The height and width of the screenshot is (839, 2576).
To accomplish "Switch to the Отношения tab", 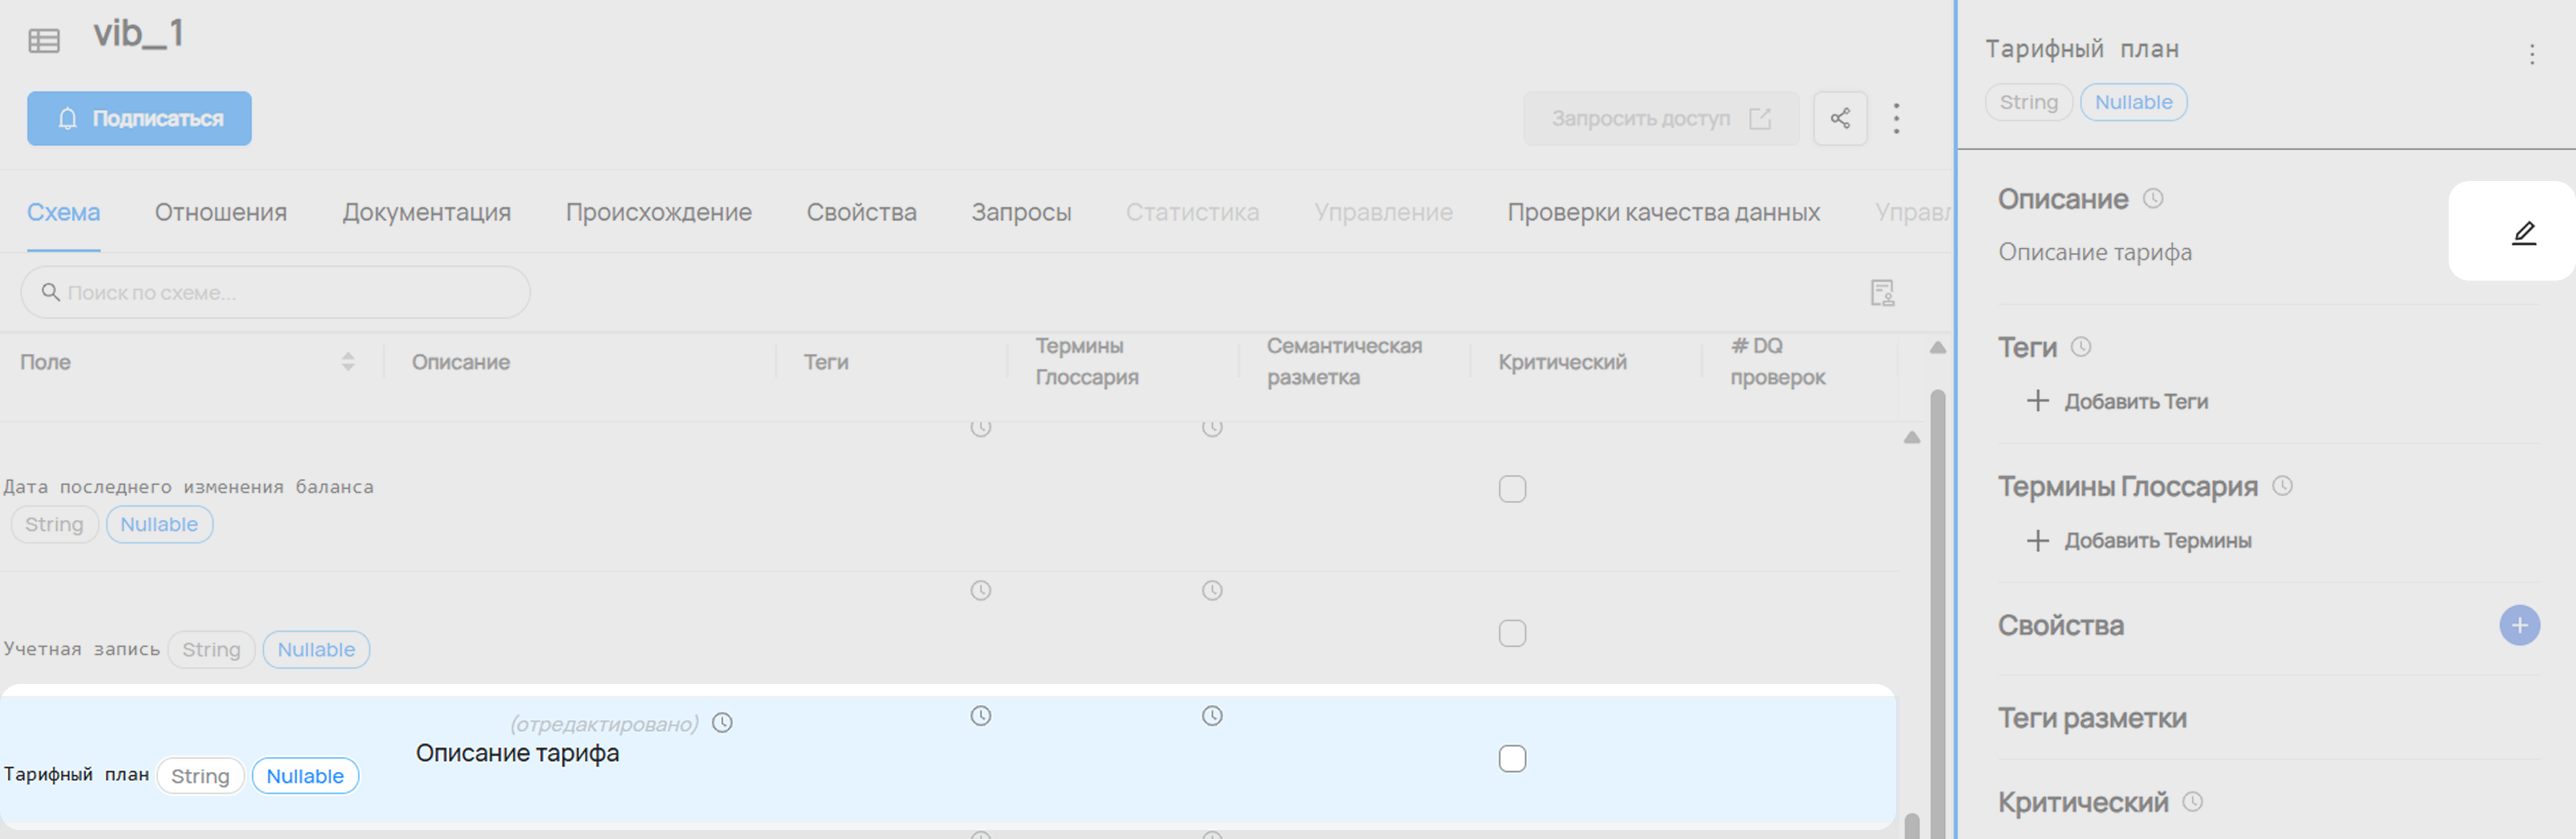I will point(220,212).
